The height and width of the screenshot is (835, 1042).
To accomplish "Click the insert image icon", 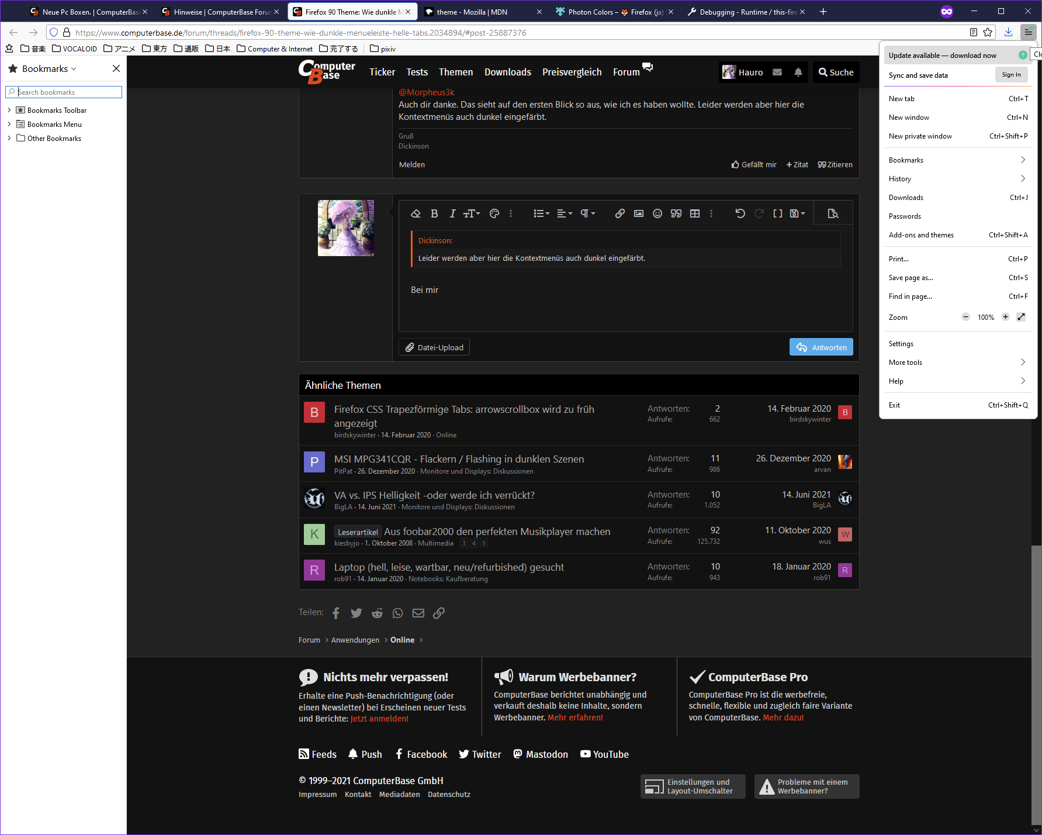I will [x=639, y=213].
